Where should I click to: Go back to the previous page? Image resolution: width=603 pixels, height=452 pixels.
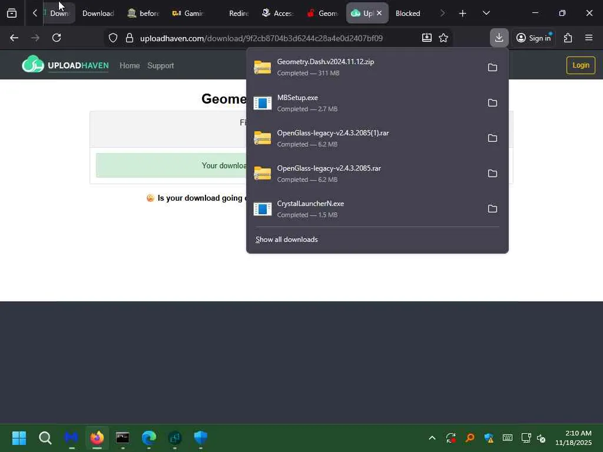click(x=14, y=38)
